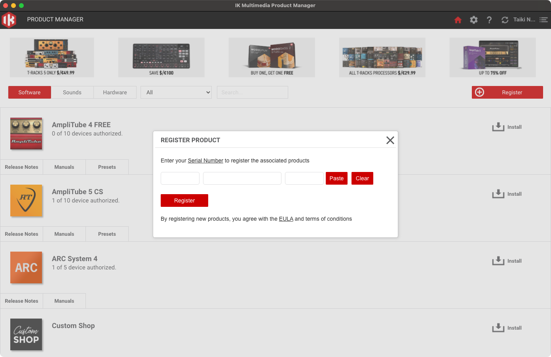Screen dimensions: 551x357
Task: Click the AmpliTube 5 CS product icon
Action: [x=26, y=200]
